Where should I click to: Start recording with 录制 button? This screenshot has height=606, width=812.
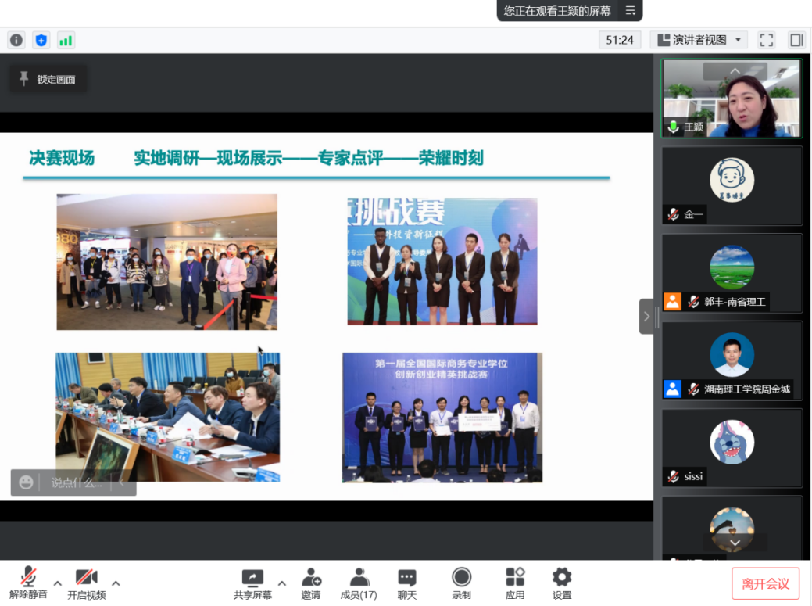tap(461, 583)
